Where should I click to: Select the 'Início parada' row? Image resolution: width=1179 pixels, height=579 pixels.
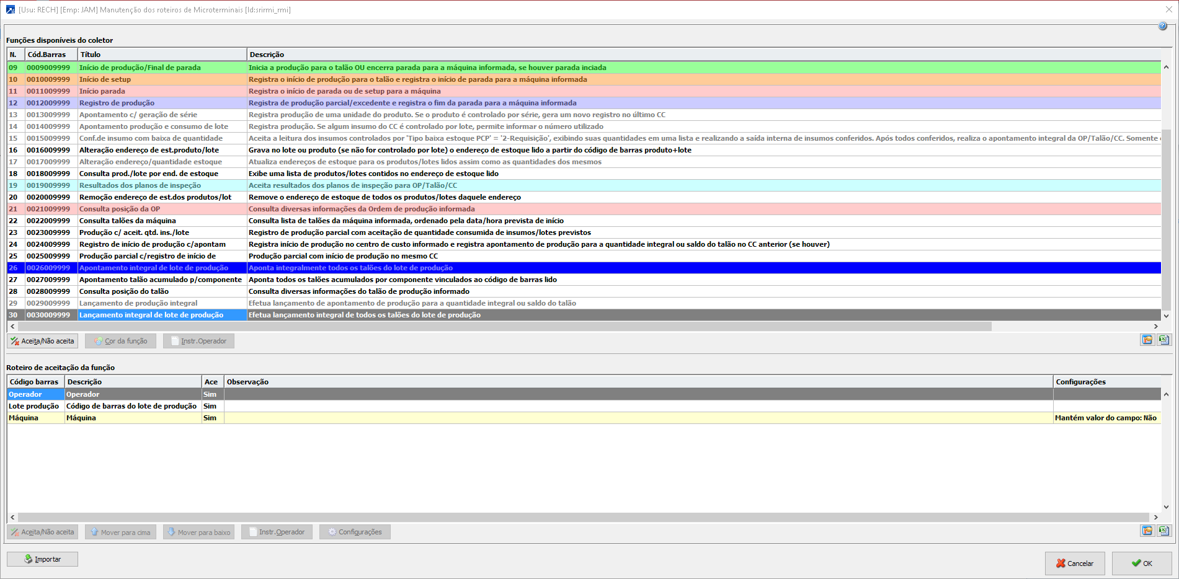tap(584, 91)
